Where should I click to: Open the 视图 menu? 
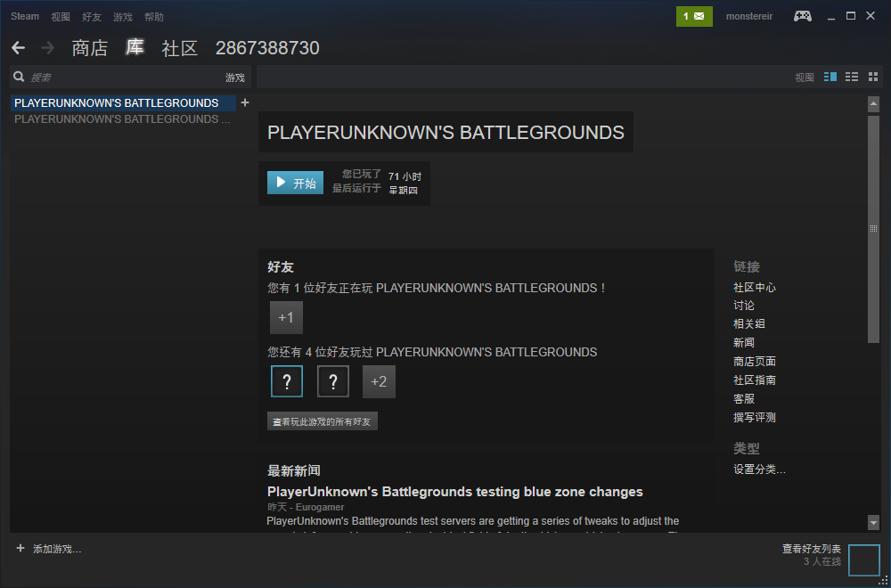point(61,17)
